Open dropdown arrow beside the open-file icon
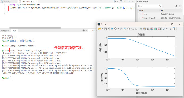 pyautogui.click(x=103, y=29)
